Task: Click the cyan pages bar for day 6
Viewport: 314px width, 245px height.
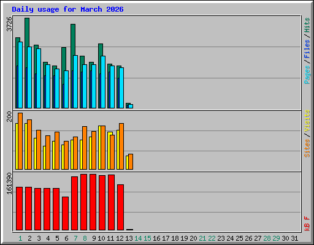Action: 66,89
